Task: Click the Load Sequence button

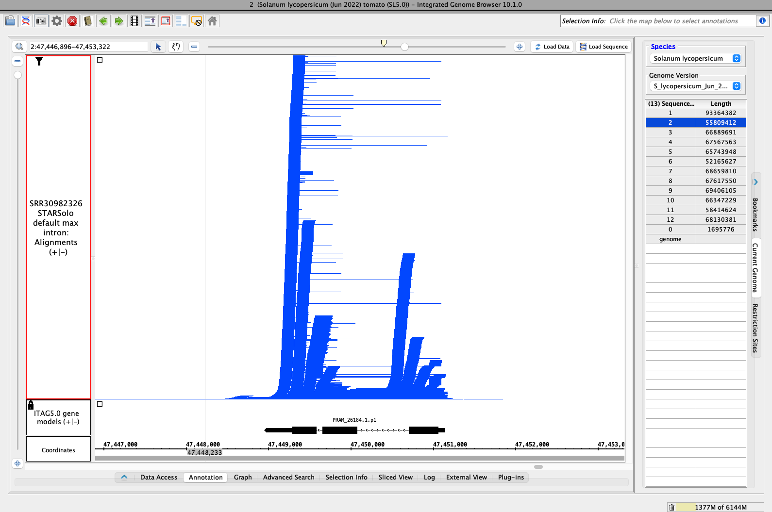Action: (x=604, y=47)
